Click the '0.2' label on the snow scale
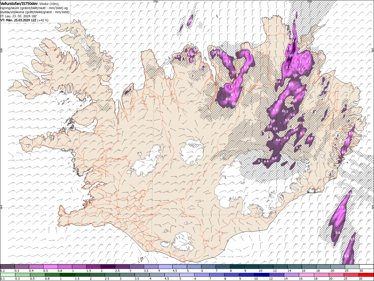 [3, 271]
